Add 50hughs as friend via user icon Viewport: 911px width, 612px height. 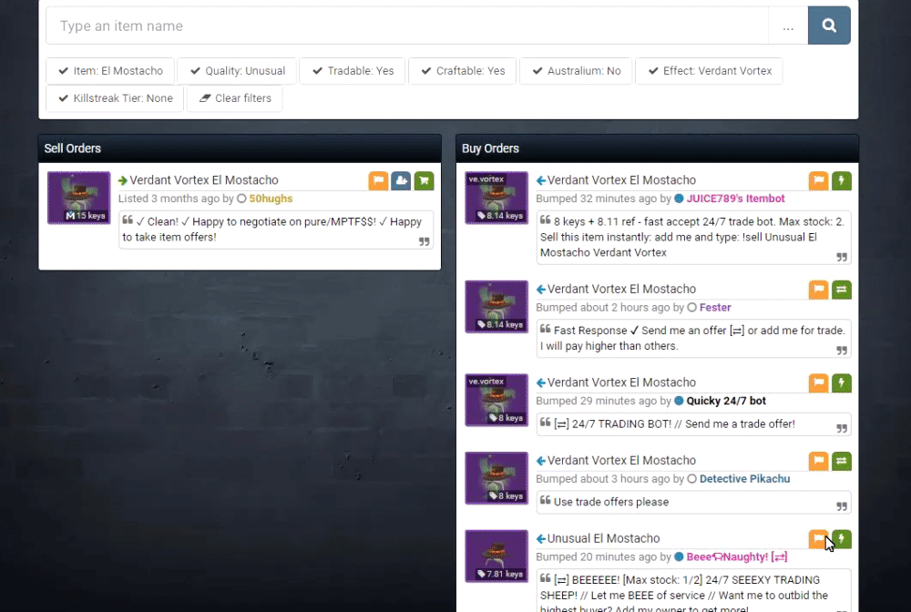401,180
